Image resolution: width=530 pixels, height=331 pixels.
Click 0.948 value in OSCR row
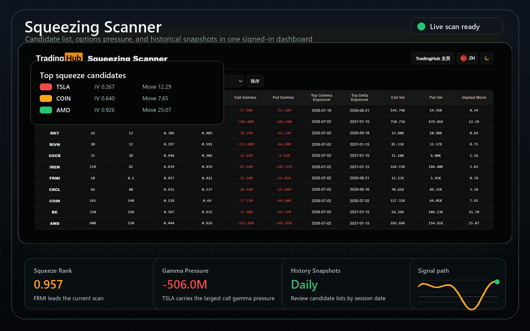[x=169, y=156]
